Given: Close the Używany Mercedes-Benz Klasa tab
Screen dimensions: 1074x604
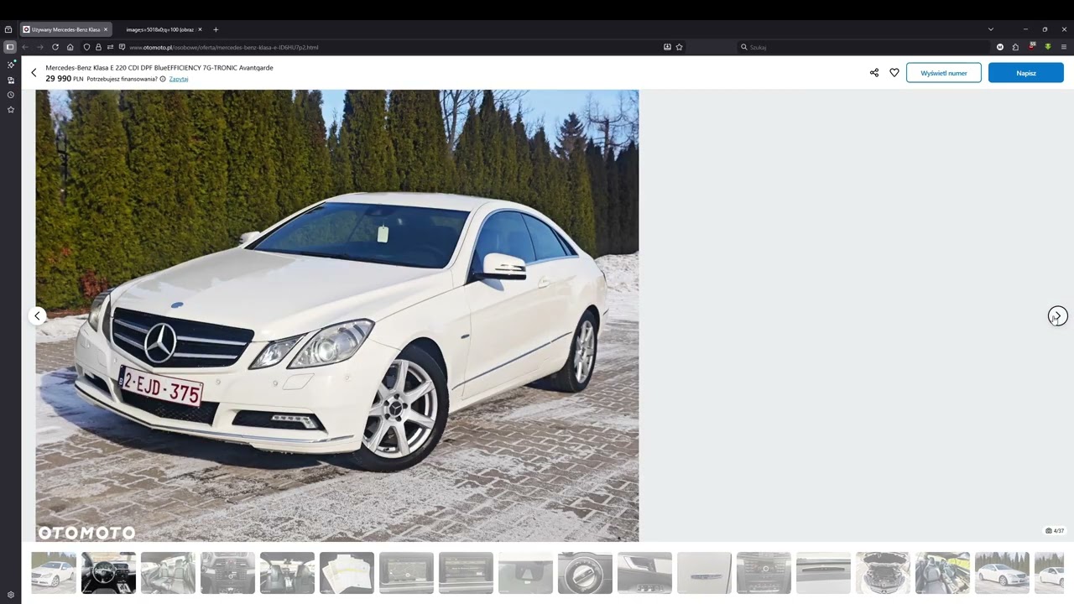Looking at the screenshot, I should point(106,29).
